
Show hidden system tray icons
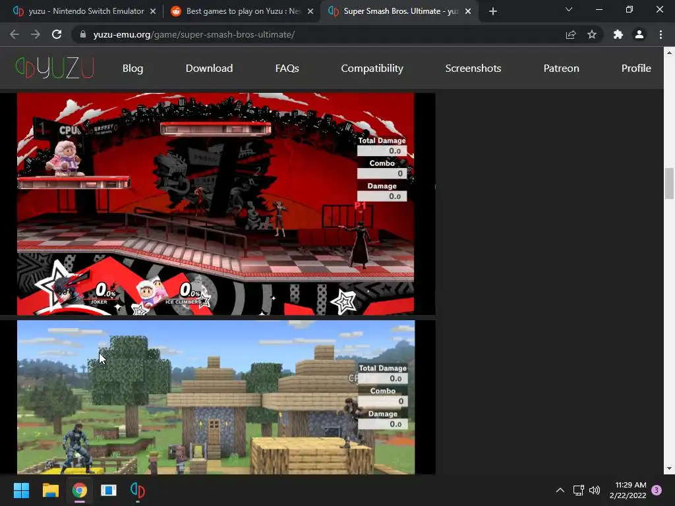[x=560, y=490]
